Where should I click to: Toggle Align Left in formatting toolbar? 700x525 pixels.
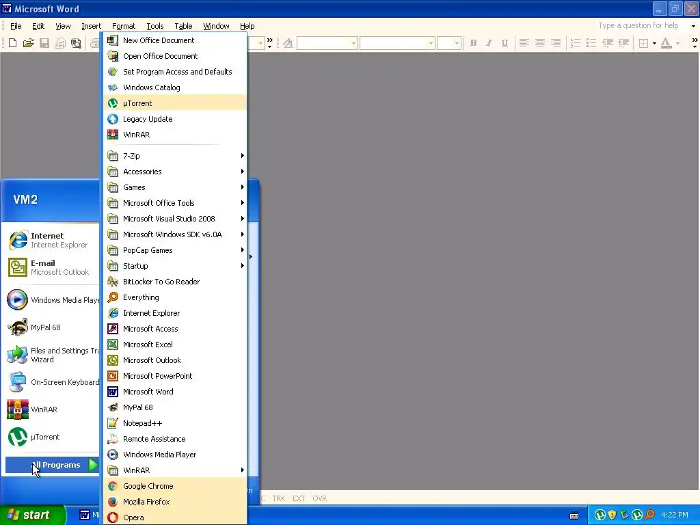tap(524, 43)
